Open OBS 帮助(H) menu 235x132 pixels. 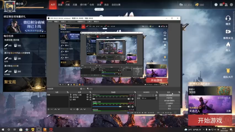96,22
